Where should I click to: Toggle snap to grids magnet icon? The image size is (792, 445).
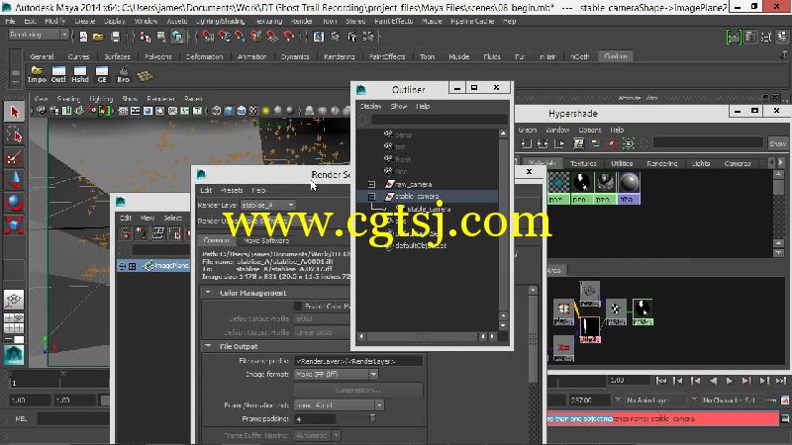208,37
